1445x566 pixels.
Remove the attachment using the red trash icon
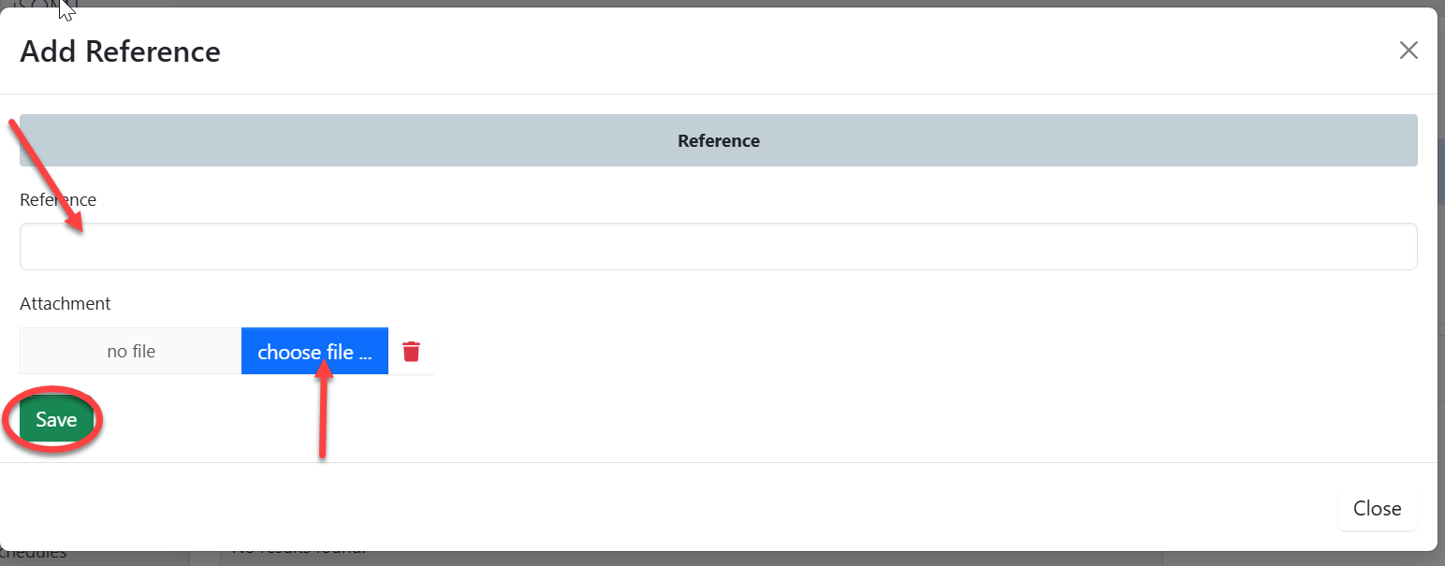411,352
